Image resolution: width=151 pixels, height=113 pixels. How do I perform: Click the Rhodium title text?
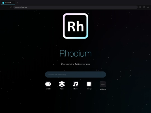(x=75, y=53)
